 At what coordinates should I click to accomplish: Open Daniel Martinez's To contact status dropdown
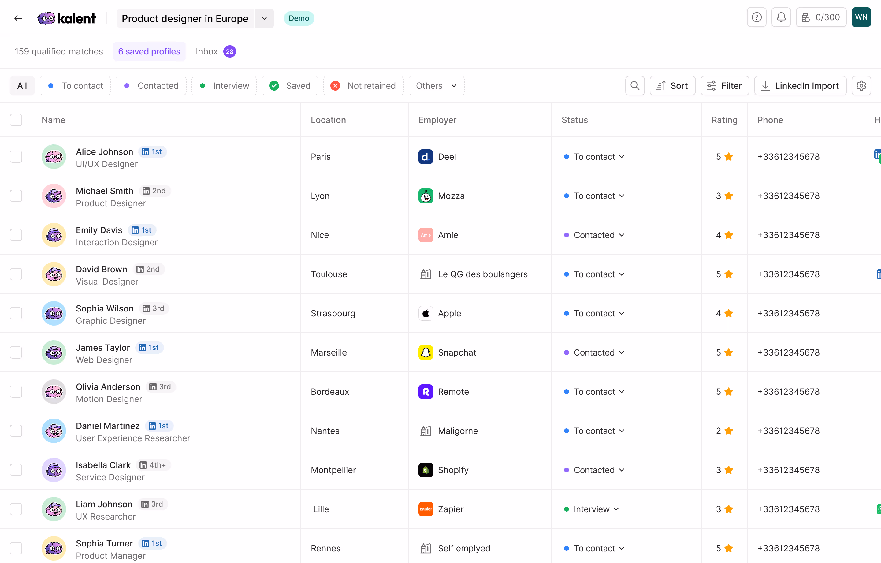click(x=594, y=431)
